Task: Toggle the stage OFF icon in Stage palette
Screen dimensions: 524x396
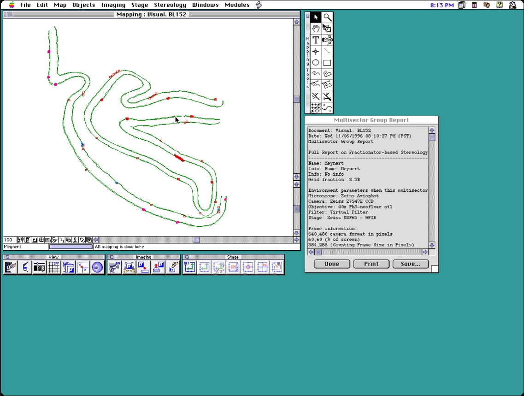Action: pyautogui.click(x=189, y=267)
